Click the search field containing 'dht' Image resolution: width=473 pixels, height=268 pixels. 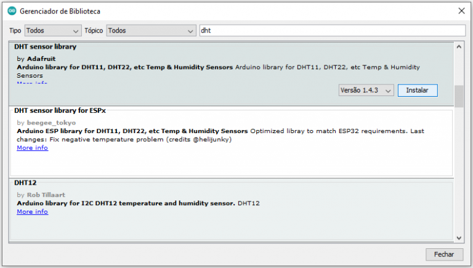point(331,30)
